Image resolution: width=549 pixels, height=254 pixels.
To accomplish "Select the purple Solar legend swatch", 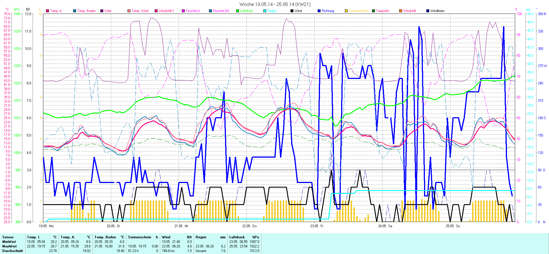I will pos(102,11).
